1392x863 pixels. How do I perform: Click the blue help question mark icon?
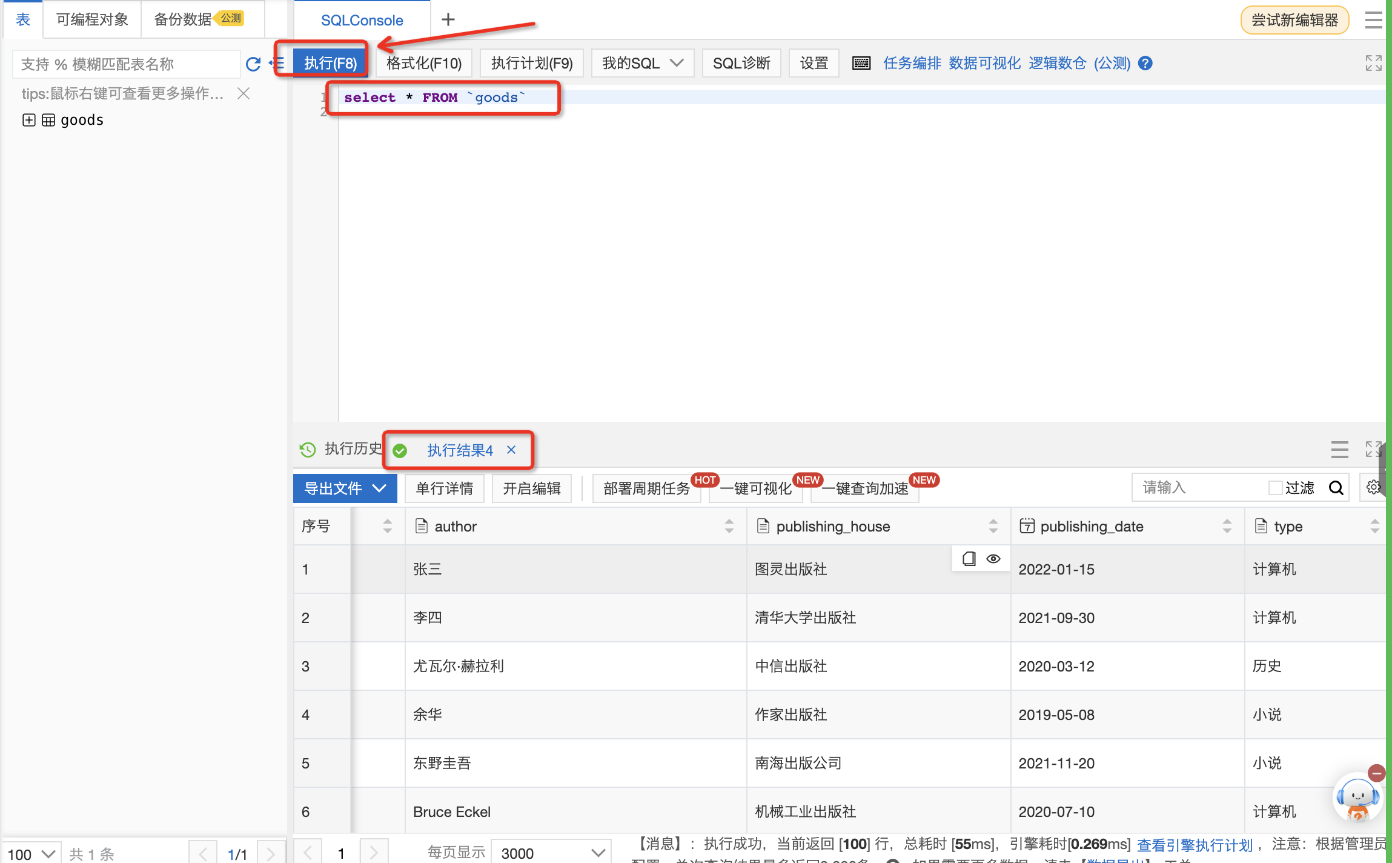click(x=1145, y=63)
